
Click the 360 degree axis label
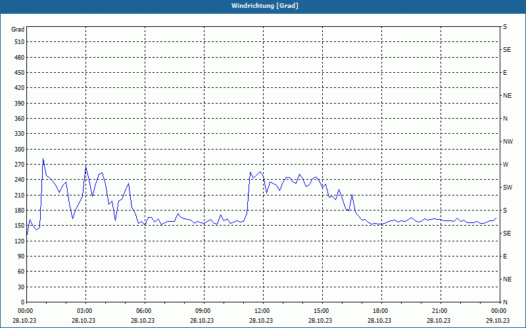(x=20, y=119)
